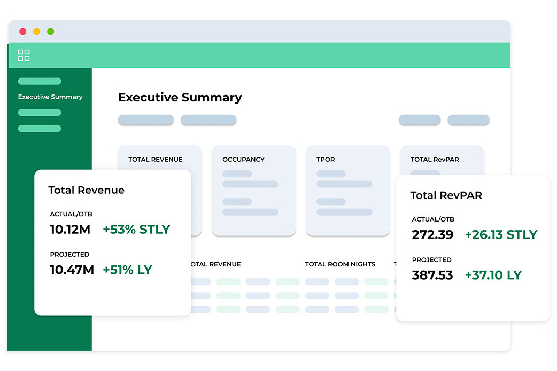
Task: Click the rightmost pill button in the filter row
Action: tap(468, 120)
